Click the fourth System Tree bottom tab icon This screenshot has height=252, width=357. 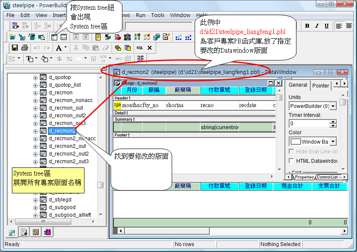(x=48, y=232)
